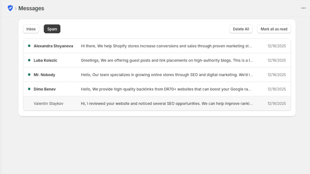Click the Messages page title
Image resolution: width=310 pixels, height=174 pixels.
31,8
